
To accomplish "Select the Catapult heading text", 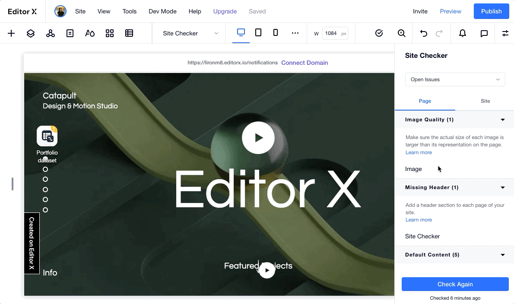I will tap(59, 96).
